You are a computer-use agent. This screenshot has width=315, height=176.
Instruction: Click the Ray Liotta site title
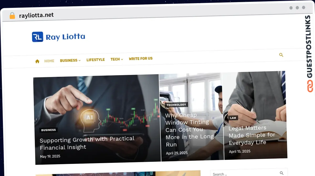click(65, 37)
